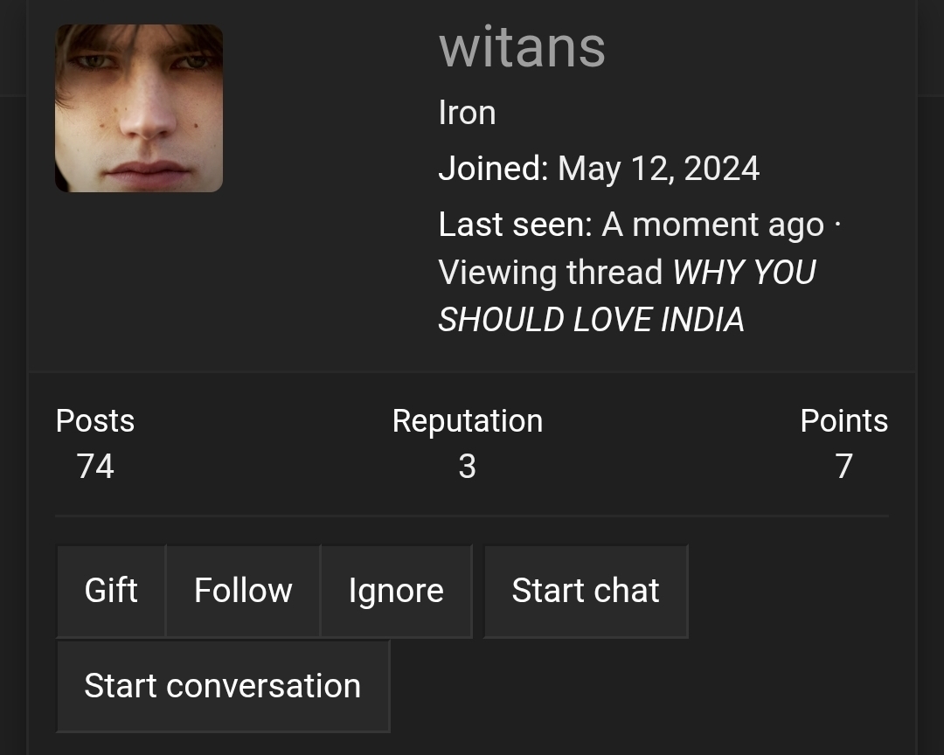The width and height of the screenshot is (944, 755).
Task: Click the Posts label
Action: (95, 421)
